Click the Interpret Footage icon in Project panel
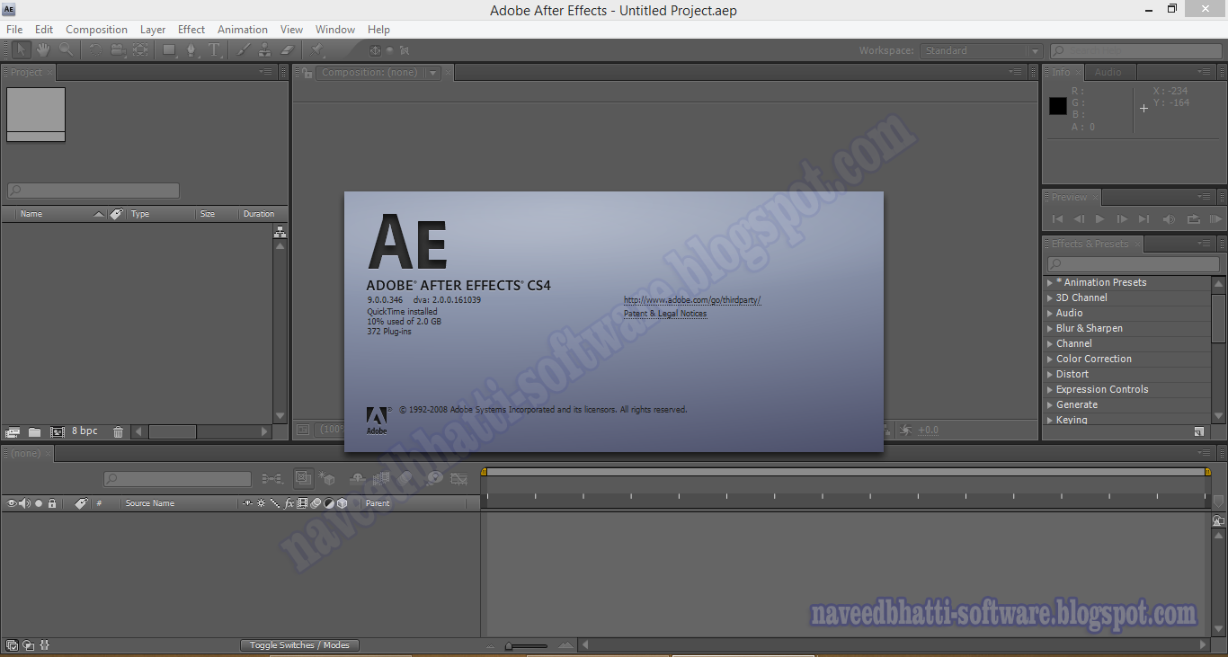The image size is (1228, 657). coord(13,431)
